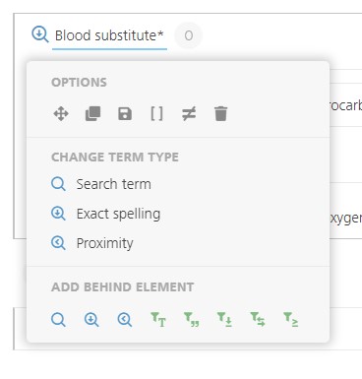Save the term using the floppy icon

[125, 114]
